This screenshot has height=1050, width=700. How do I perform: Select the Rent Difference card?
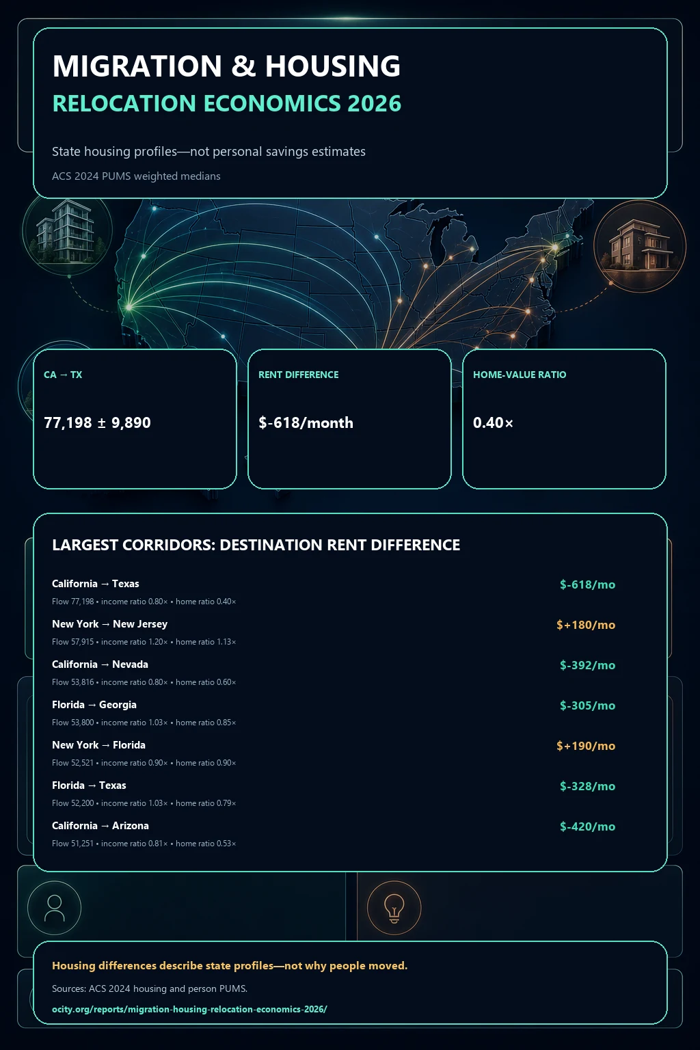click(x=349, y=419)
